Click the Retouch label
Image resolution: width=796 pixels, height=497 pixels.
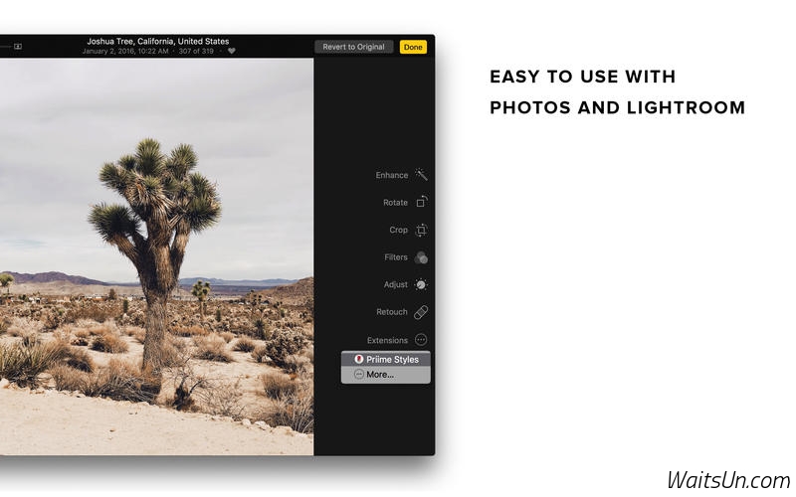pyautogui.click(x=392, y=312)
